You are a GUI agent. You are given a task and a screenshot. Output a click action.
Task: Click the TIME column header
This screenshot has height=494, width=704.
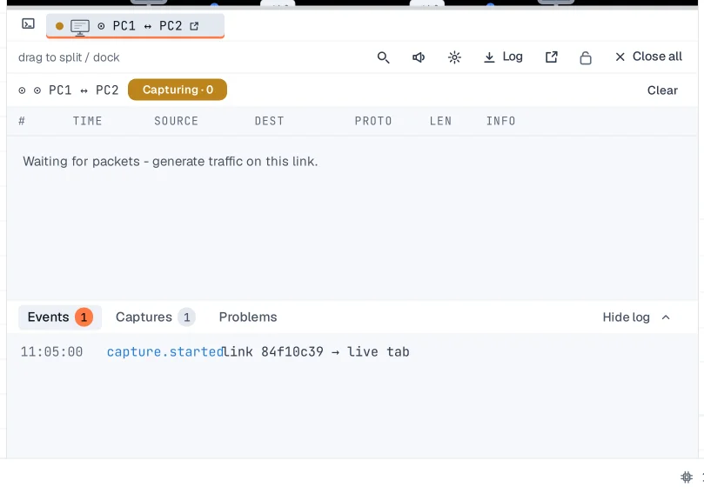(x=88, y=121)
